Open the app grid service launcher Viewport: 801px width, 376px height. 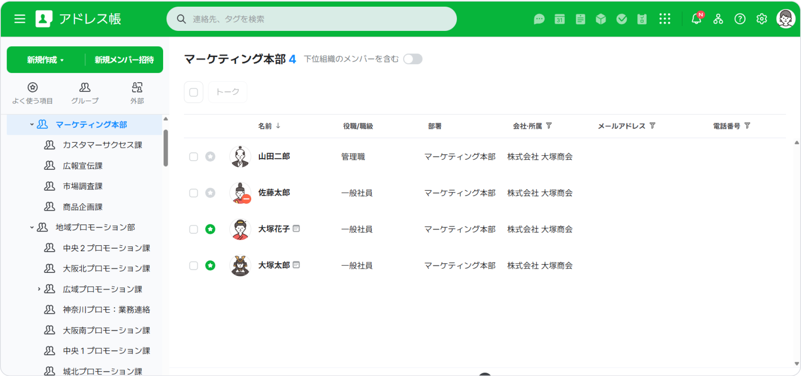tap(665, 19)
